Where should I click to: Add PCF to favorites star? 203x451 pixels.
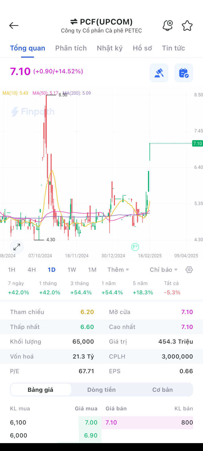point(187,26)
